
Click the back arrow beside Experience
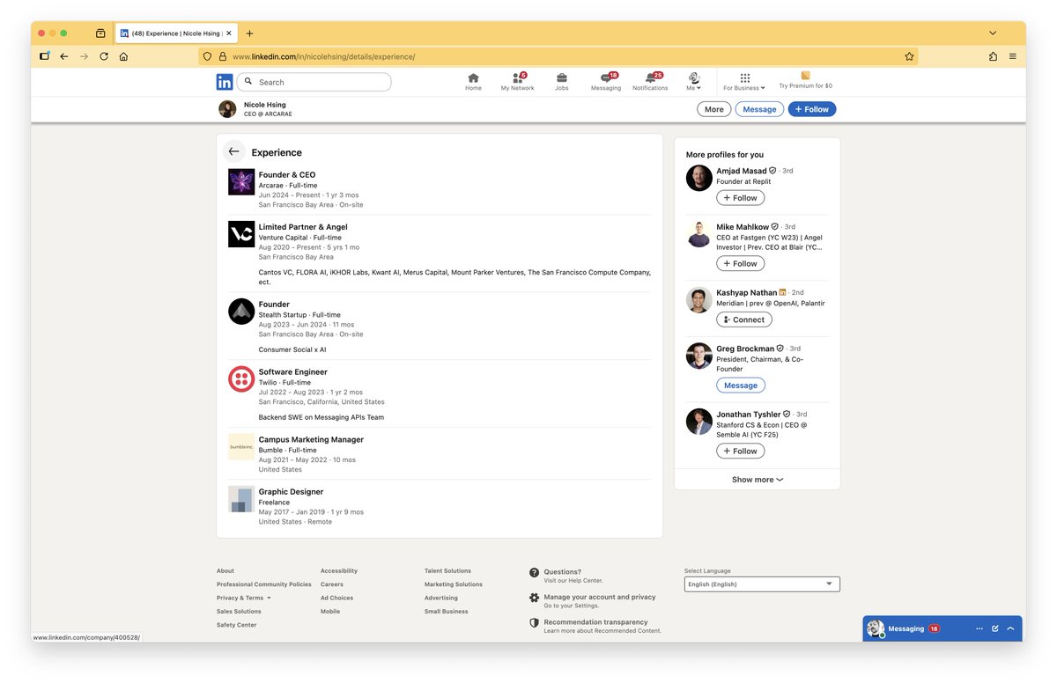coord(233,151)
